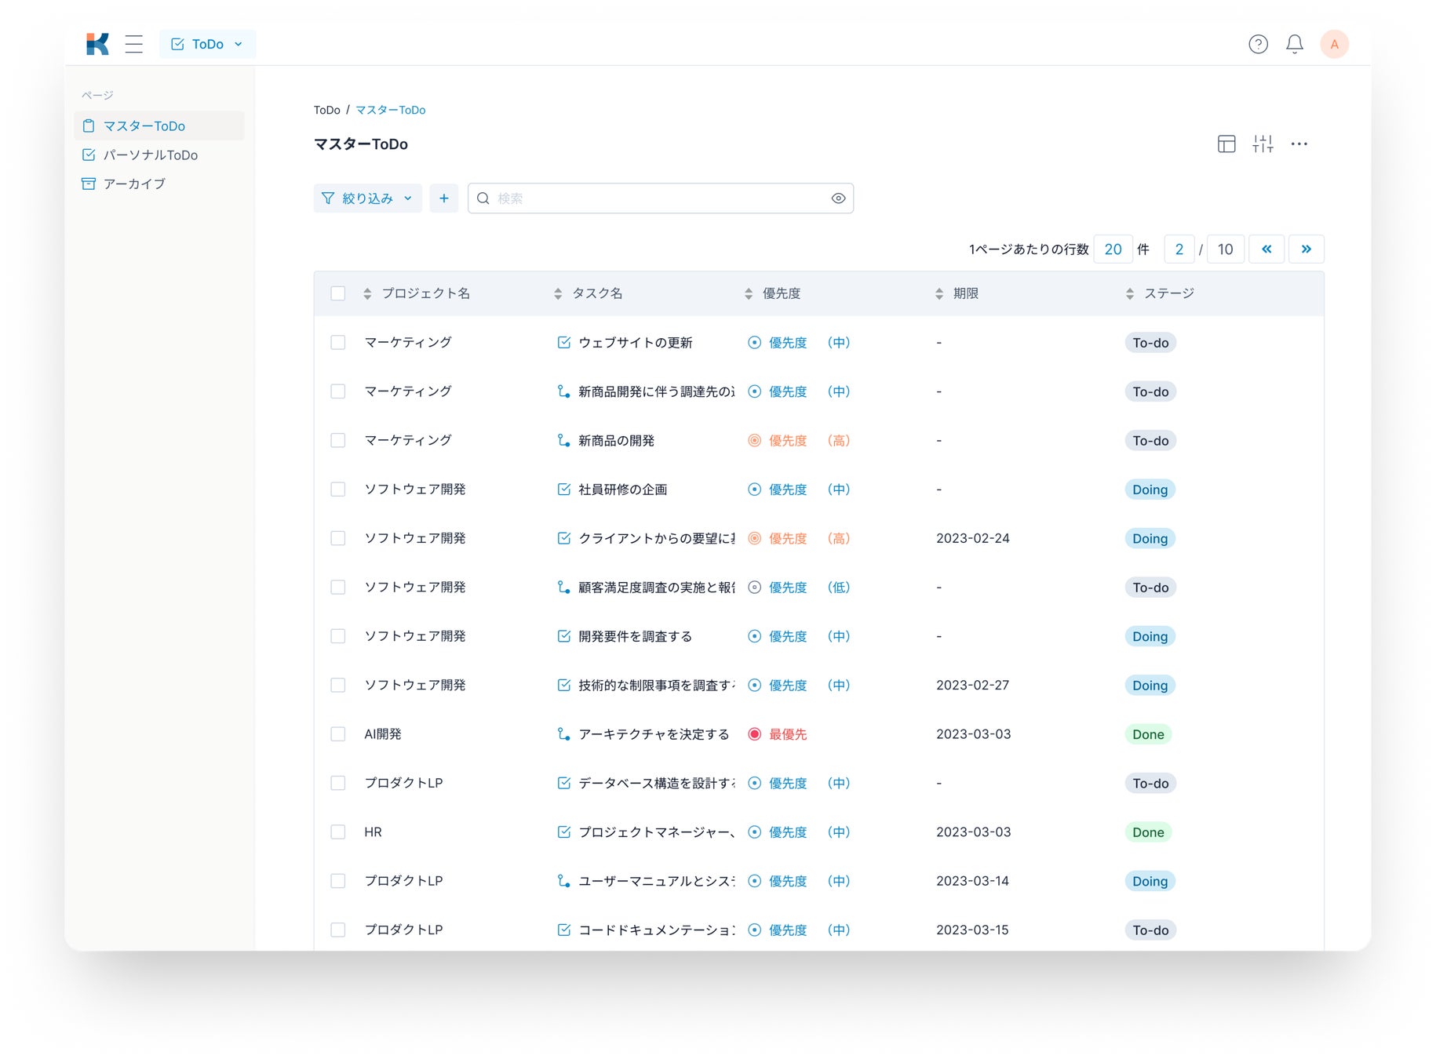Toggle the select-all header checkbox
This screenshot has height=1059, width=1436.
click(338, 293)
